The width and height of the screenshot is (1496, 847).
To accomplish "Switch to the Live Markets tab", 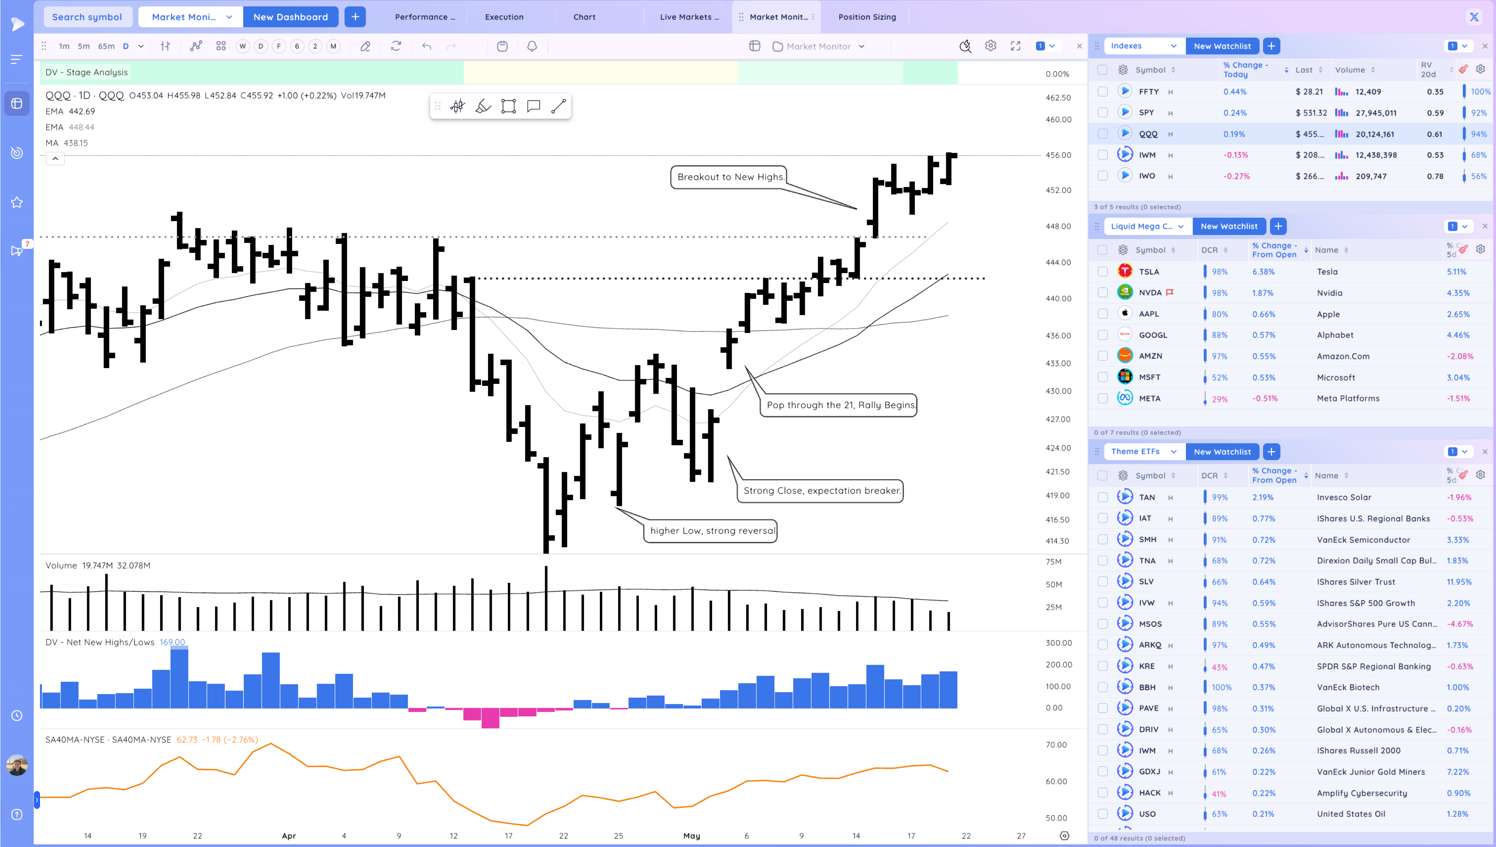I will click(689, 17).
